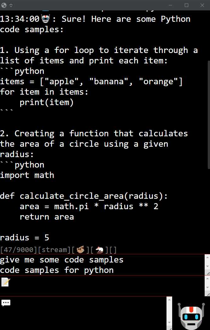This screenshot has width=210, height=330.
Task: Click down arrow of prompt field scrollbar
Action: (207, 267)
